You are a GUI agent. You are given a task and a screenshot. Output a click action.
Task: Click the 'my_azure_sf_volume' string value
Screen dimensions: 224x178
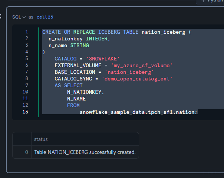(x=142, y=65)
